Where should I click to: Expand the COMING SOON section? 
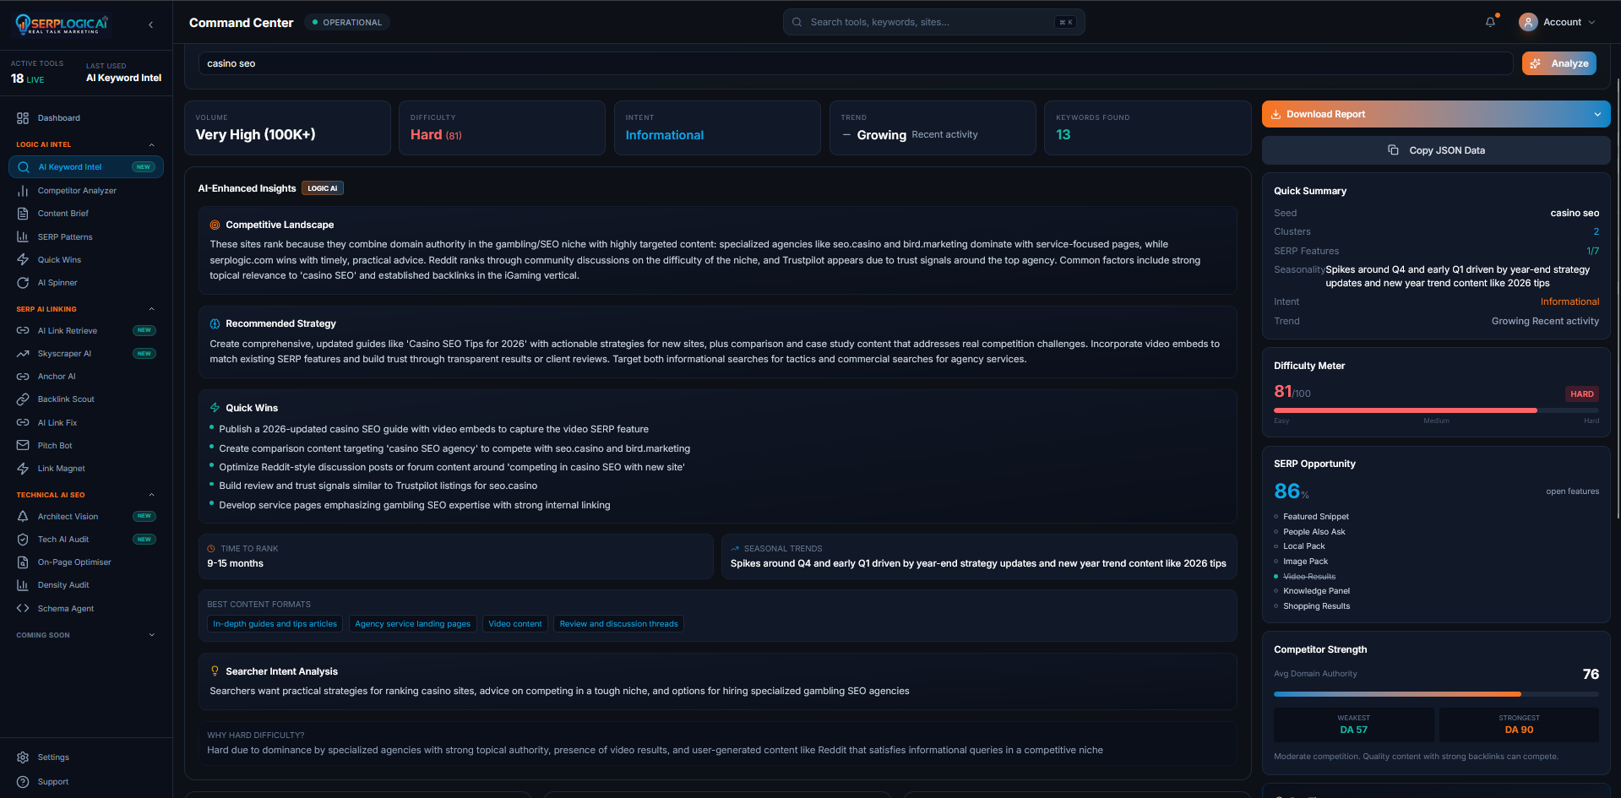tap(152, 635)
